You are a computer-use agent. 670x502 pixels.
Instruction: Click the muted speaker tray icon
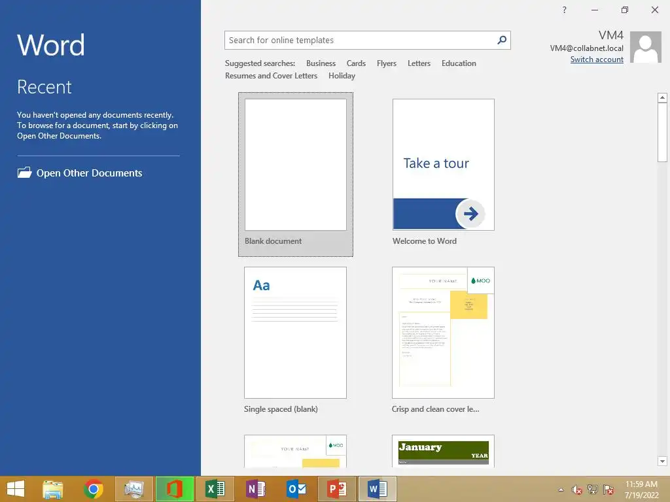(577, 490)
